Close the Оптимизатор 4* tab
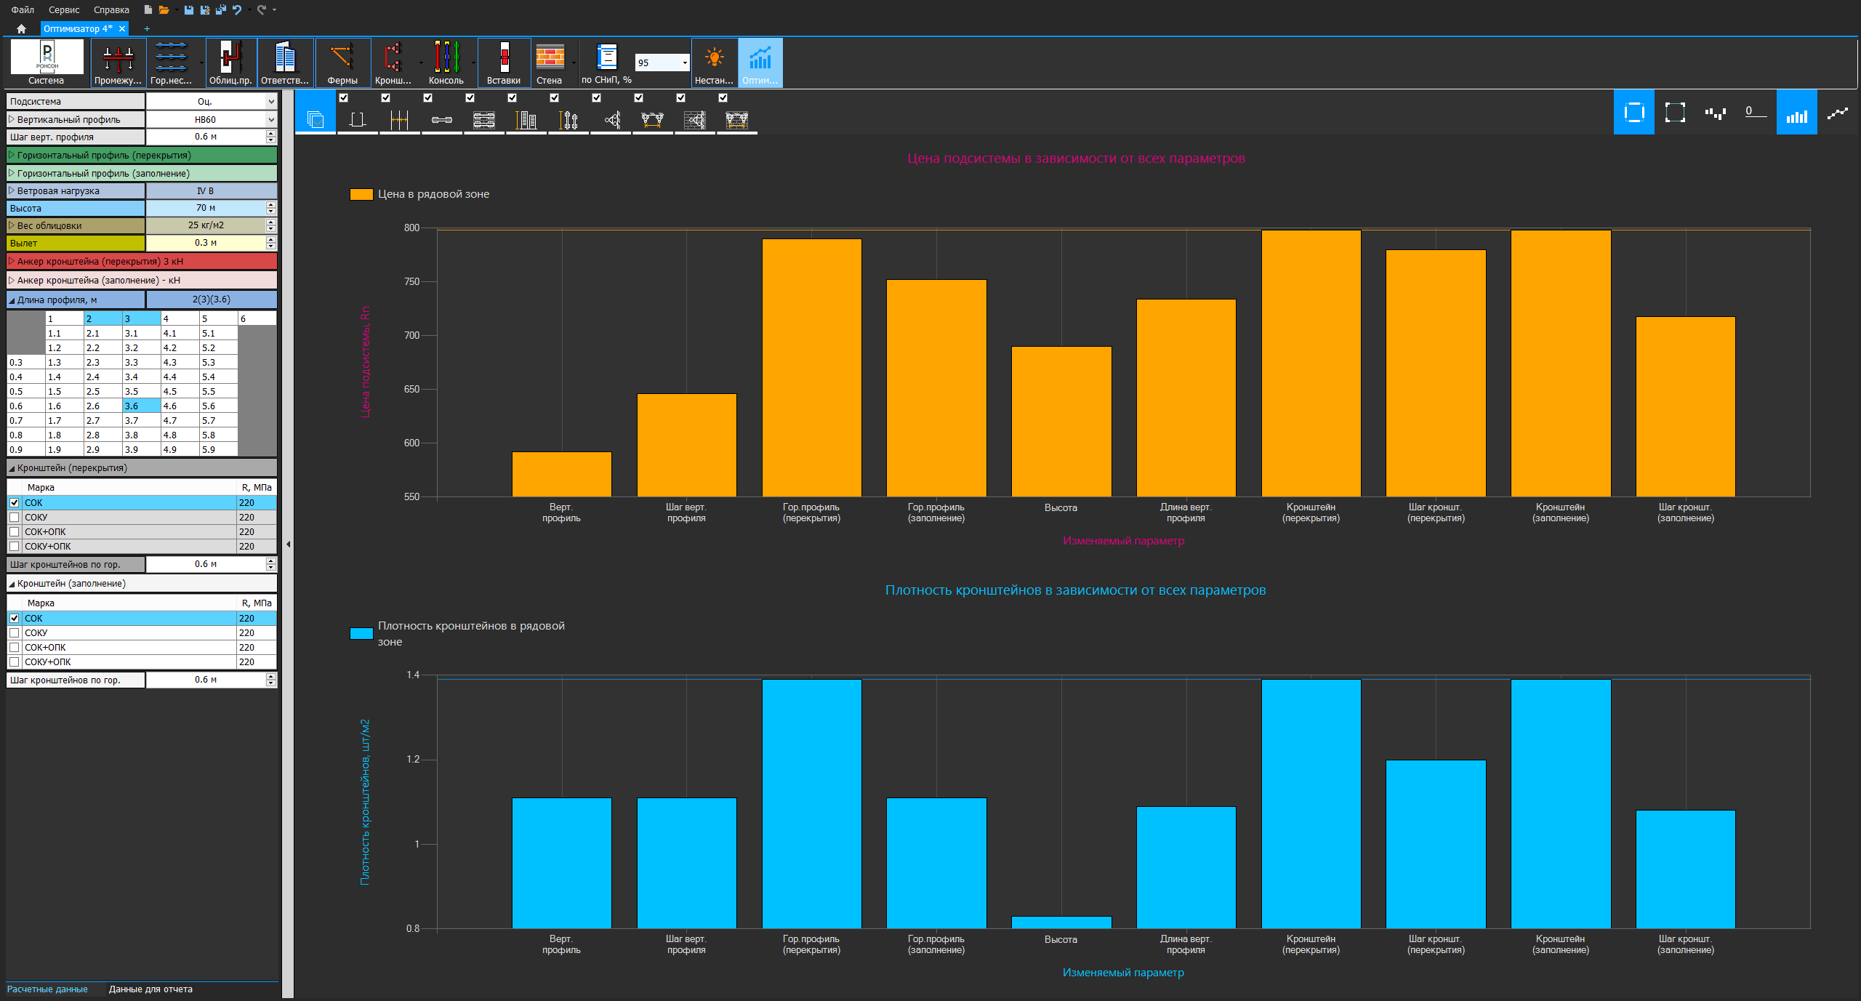 coord(122,29)
